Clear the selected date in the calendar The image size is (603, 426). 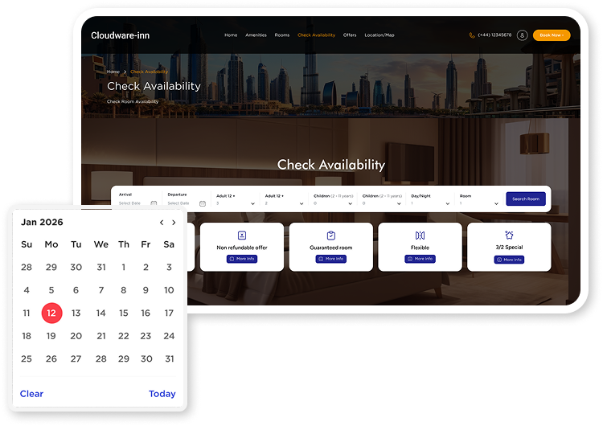pyautogui.click(x=31, y=394)
